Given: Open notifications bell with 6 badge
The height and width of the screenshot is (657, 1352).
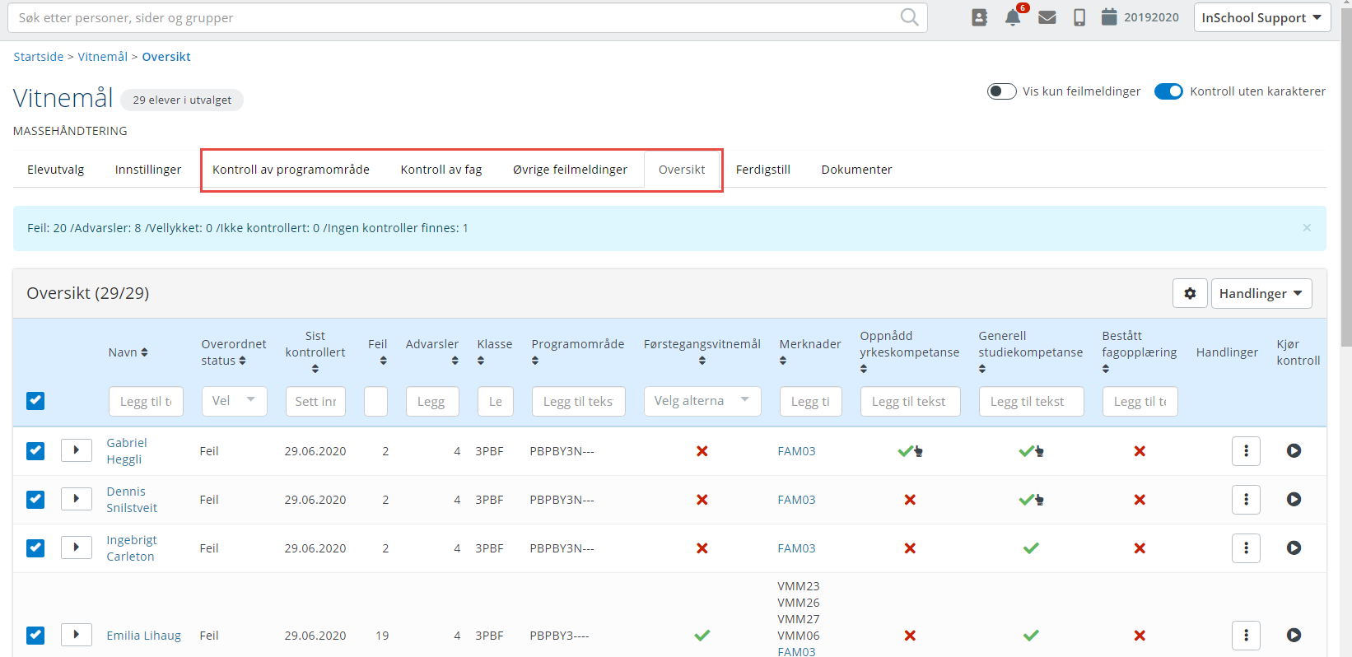Looking at the screenshot, I should (x=1013, y=17).
